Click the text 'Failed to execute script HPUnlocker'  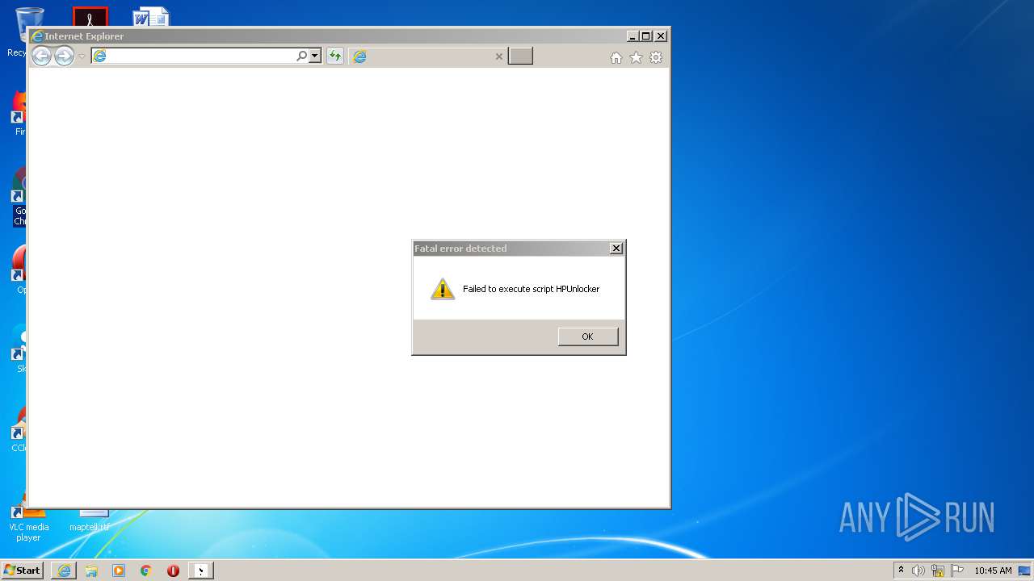click(x=531, y=289)
